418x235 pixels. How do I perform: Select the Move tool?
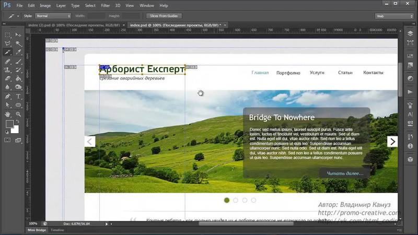coord(18,34)
